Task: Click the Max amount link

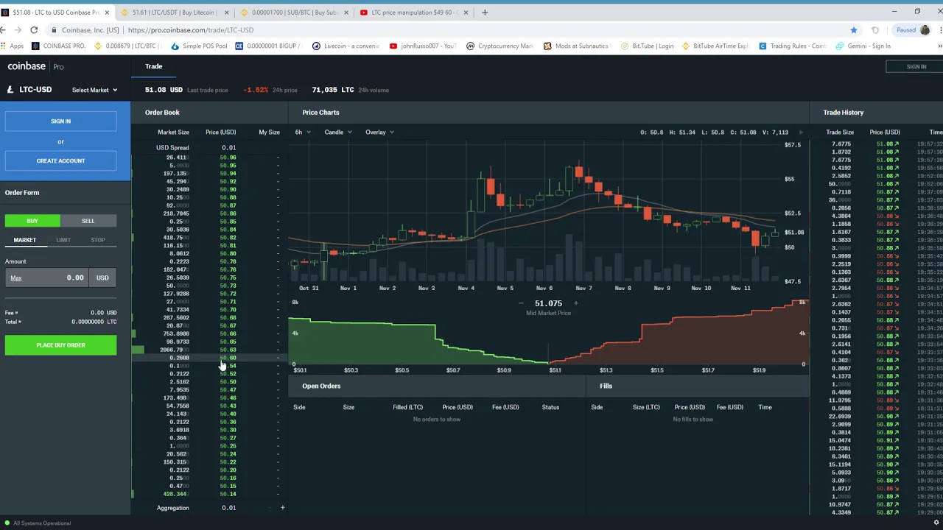Action: point(16,278)
